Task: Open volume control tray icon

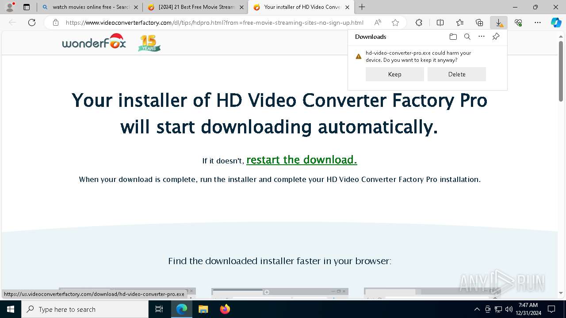Action: tap(509, 309)
